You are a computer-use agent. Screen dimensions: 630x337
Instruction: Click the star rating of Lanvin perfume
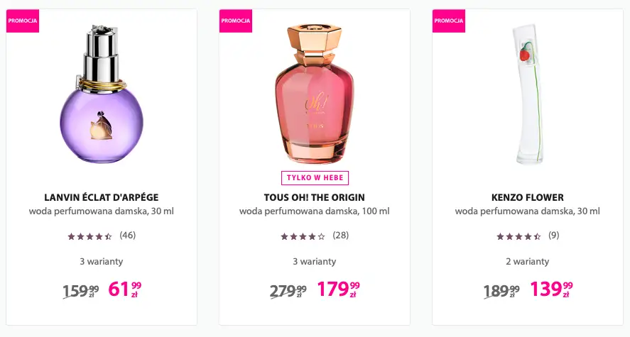pyautogui.click(x=89, y=236)
